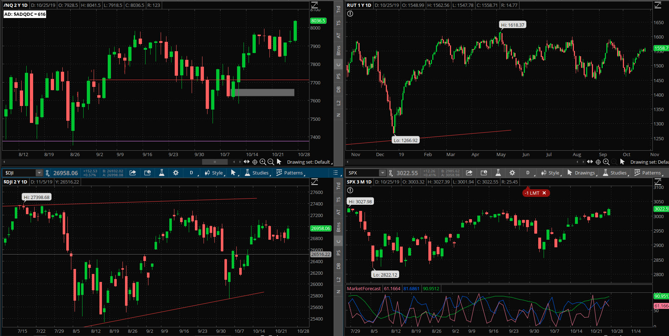669x336 pixels.
Task: Click the Lo: 2822.12 label on SPX chart
Action: tap(385, 275)
